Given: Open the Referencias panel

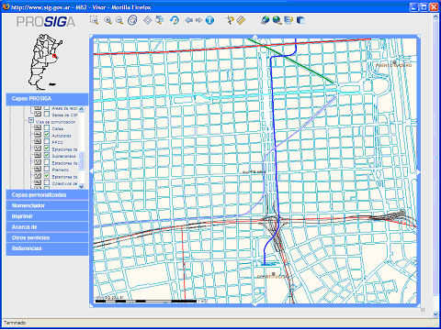Looking at the screenshot, I should 47,248.
